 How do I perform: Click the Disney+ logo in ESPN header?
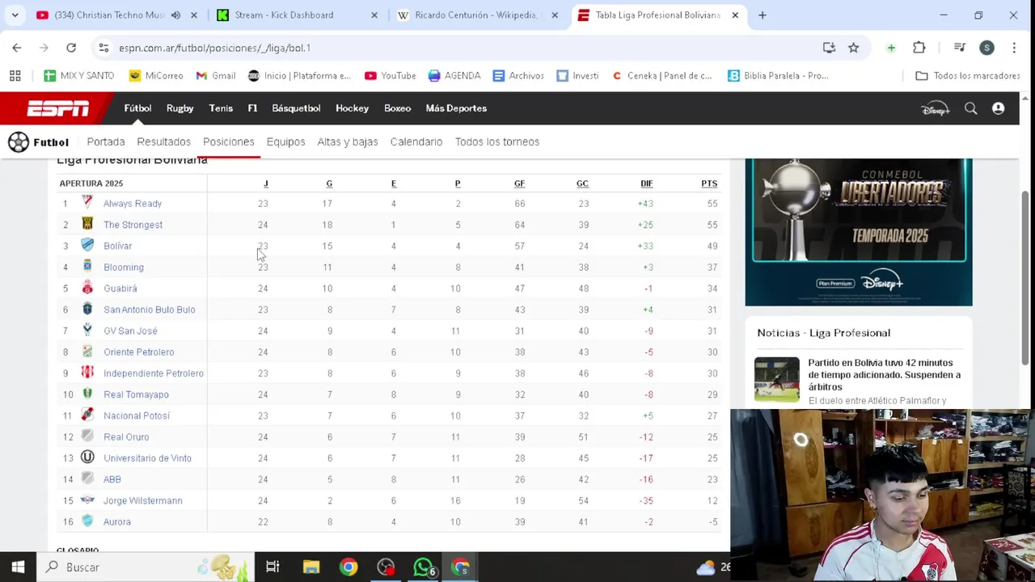click(936, 108)
